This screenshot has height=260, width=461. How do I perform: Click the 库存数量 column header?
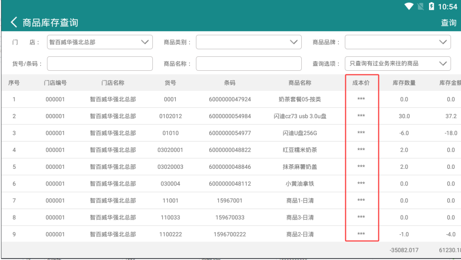click(404, 83)
